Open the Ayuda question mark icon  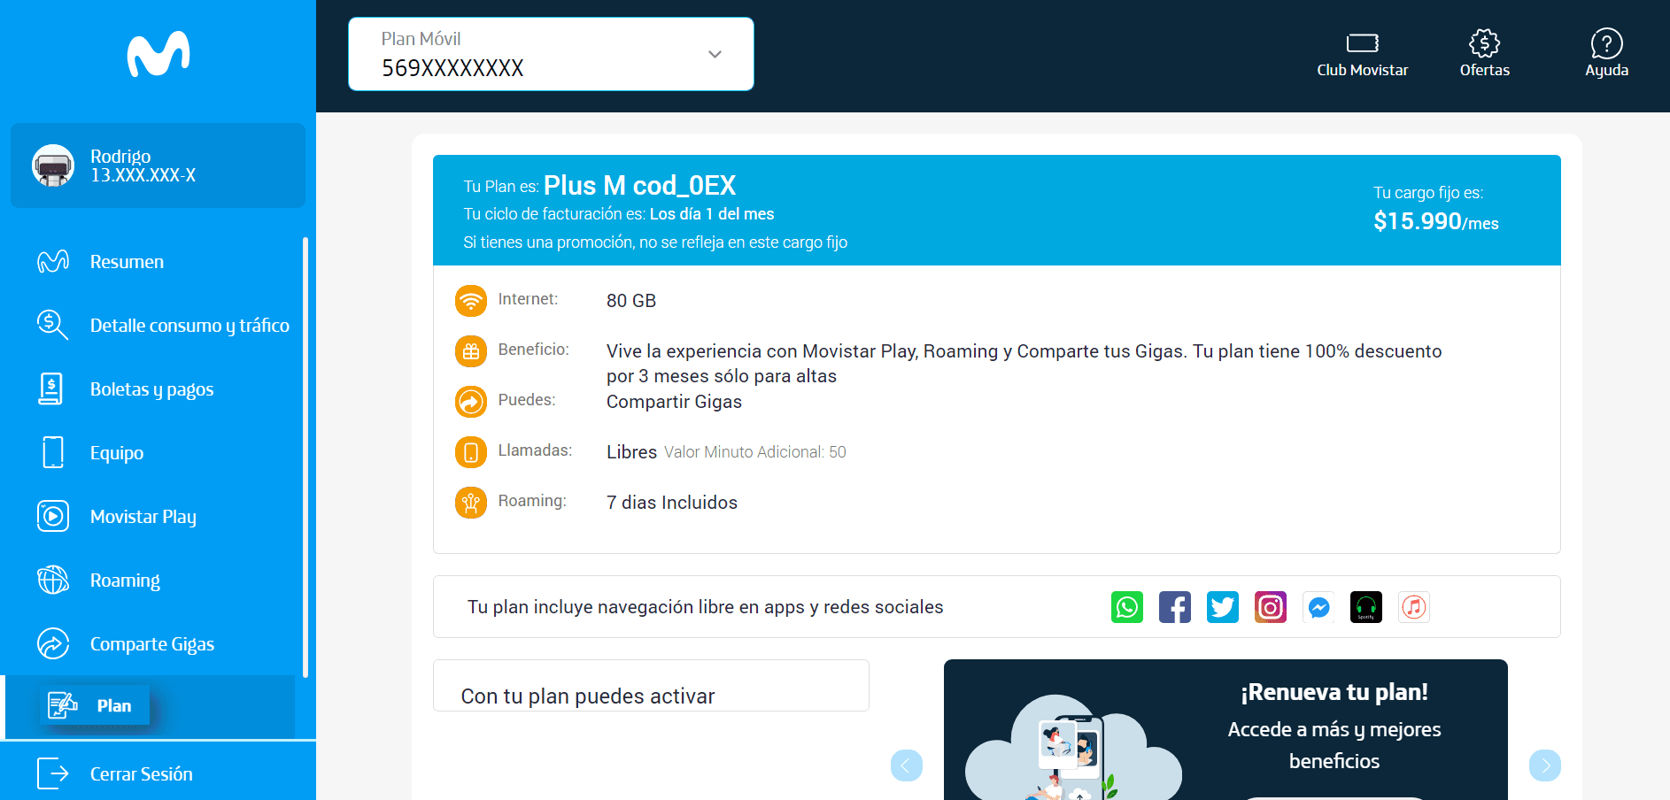click(x=1607, y=42)
